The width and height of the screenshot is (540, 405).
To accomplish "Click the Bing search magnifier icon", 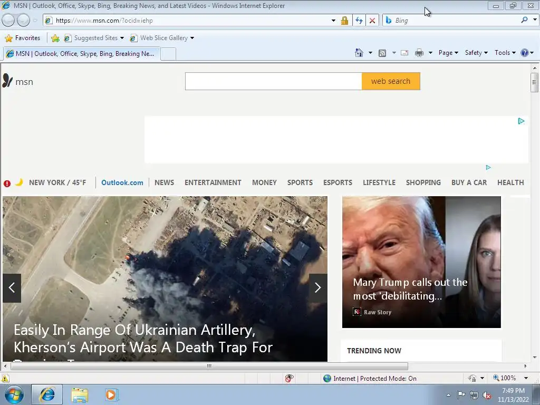I will 524,20.
